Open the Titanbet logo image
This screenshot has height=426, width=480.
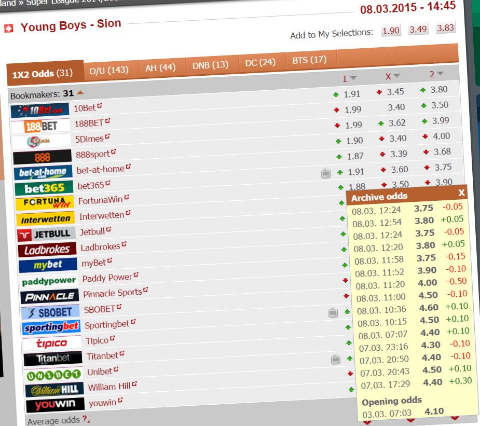pos(53,359)
